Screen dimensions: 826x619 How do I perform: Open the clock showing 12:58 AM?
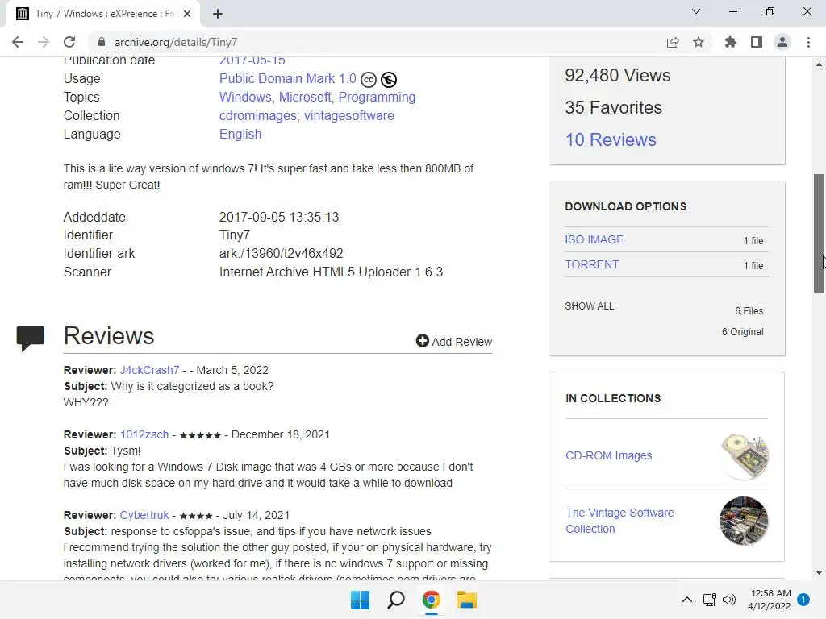pyautogui.click(x=770, y=600)
